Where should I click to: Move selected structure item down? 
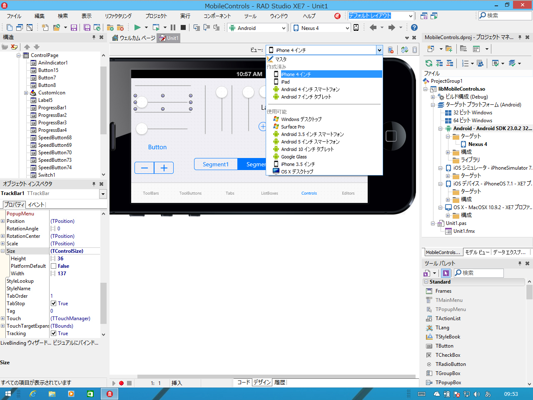tap(37, 47)
